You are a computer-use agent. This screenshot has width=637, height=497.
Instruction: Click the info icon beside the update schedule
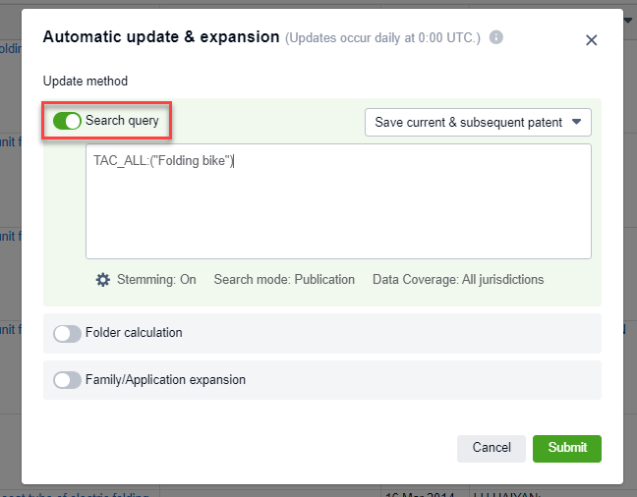pyautogui.click(x=496, y=38)
